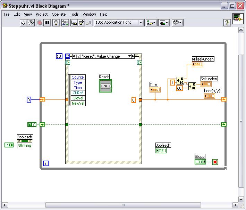Click the Step Into button

(x=74, y=23)
